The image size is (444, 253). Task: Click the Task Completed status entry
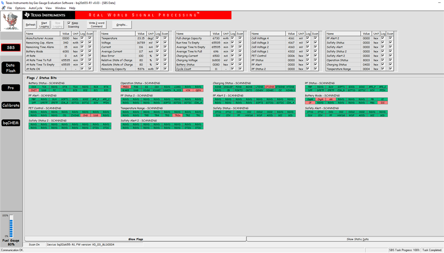click(432, 250)
